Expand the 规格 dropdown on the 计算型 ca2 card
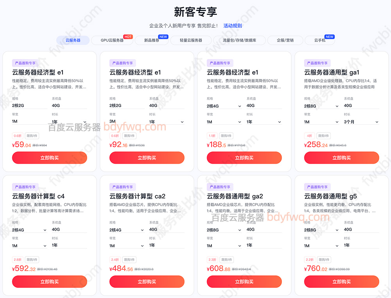The height and width of the screenshot is (298, 391). pyautogui.click(x=127, y=230)
